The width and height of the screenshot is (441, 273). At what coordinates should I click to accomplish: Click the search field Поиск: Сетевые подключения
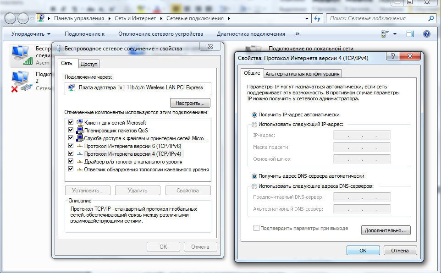tap(376, 18)
